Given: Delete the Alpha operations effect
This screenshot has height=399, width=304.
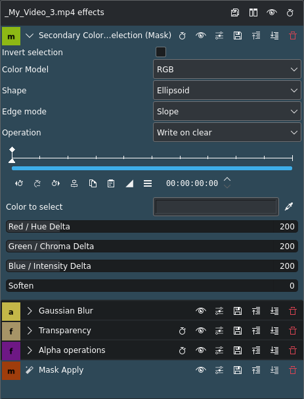Looking at the screenshot, I should coord(293,350).
